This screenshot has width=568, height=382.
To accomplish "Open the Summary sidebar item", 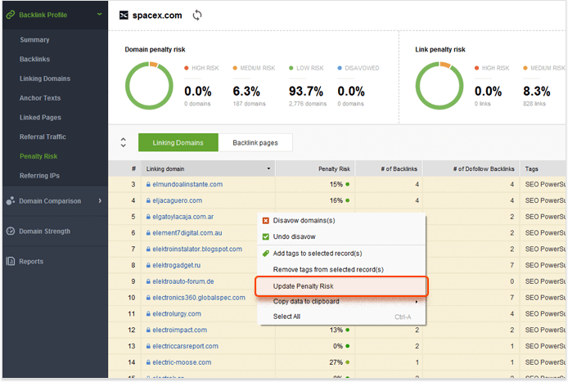I will 34,40.
